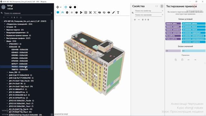Viewport: 206px width, 116px height.
Task: Click minus icon in the Свойства panel
Action: click(139, 20)
